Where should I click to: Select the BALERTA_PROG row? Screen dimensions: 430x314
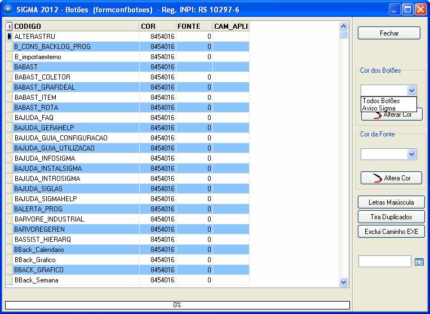(x=131, y=209)
